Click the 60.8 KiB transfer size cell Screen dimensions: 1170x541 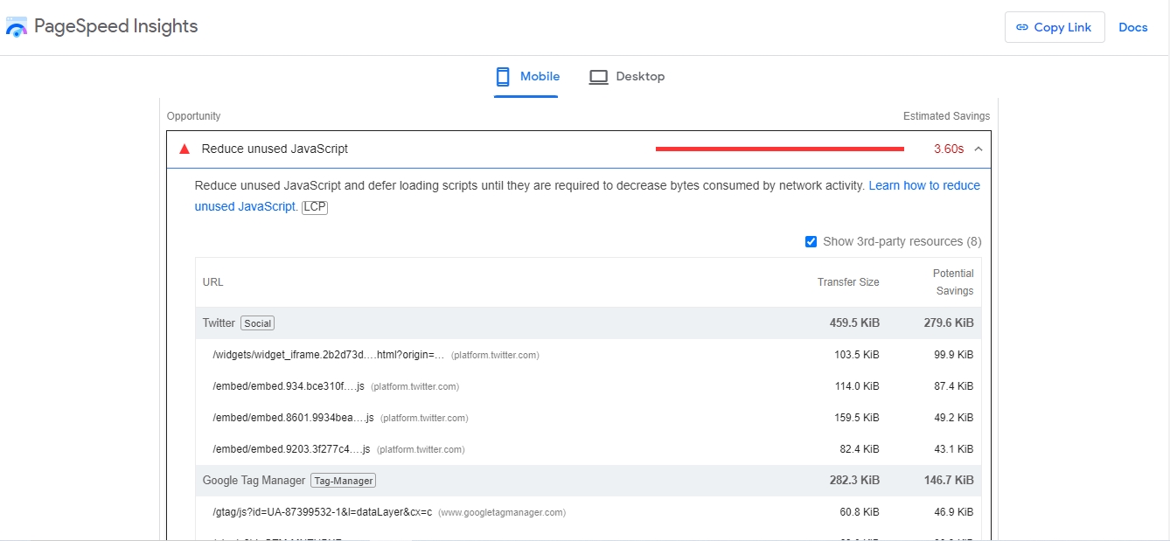pyautogui.click(x=860, y=512)
